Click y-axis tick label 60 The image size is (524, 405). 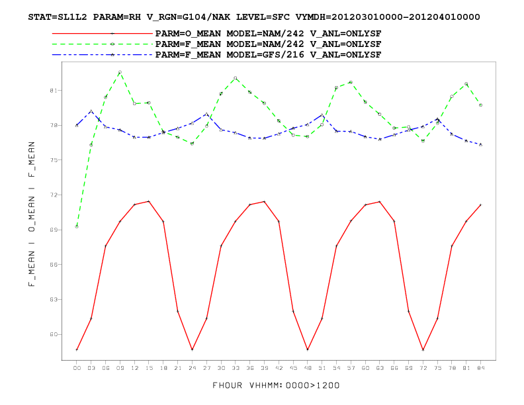54,334
